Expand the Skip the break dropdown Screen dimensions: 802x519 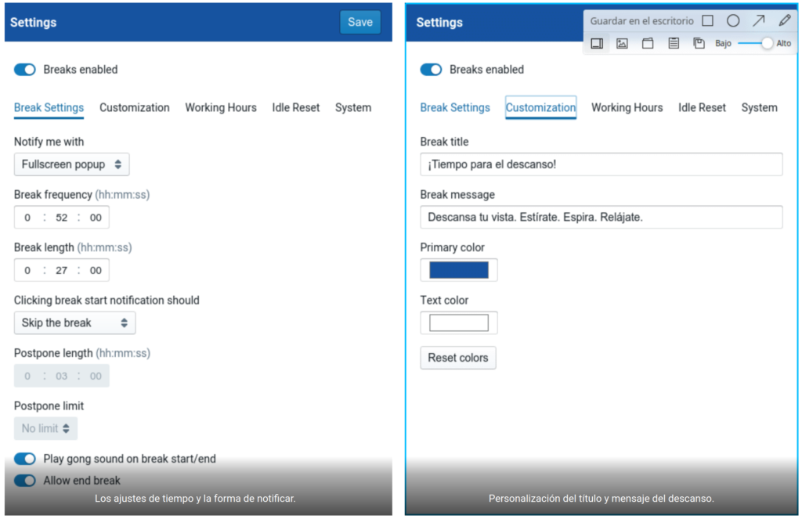(74, 323)
